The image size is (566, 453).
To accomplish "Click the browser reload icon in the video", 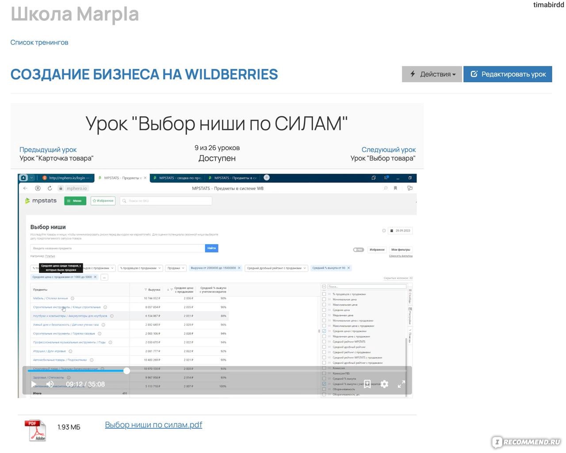I will (50, 188).
